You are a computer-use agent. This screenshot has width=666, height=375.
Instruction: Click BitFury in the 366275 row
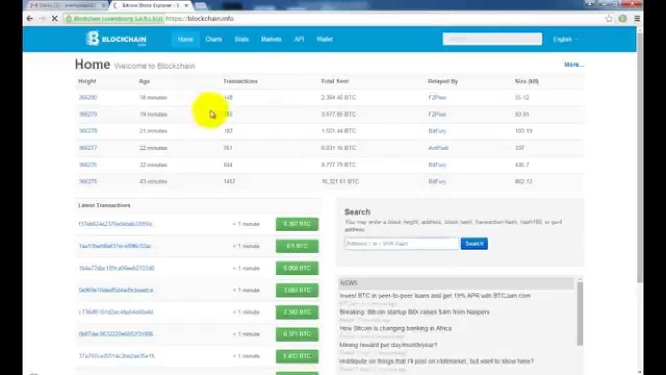(437, 182)
